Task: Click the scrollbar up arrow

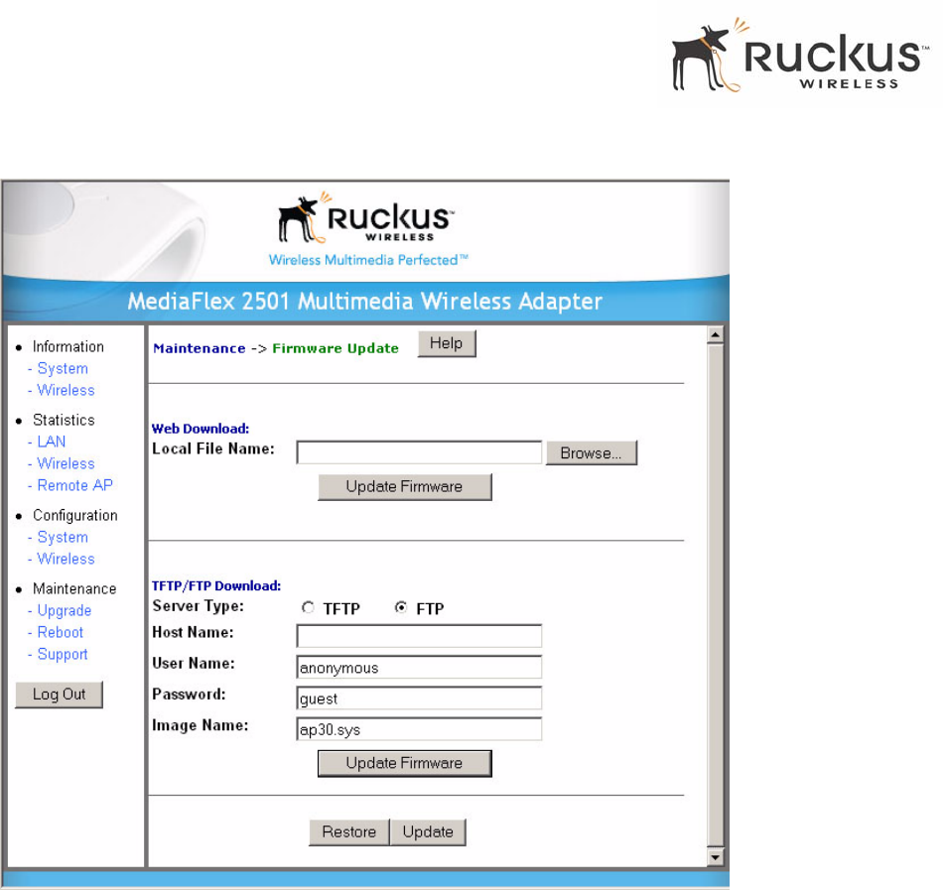Action: 716,334
